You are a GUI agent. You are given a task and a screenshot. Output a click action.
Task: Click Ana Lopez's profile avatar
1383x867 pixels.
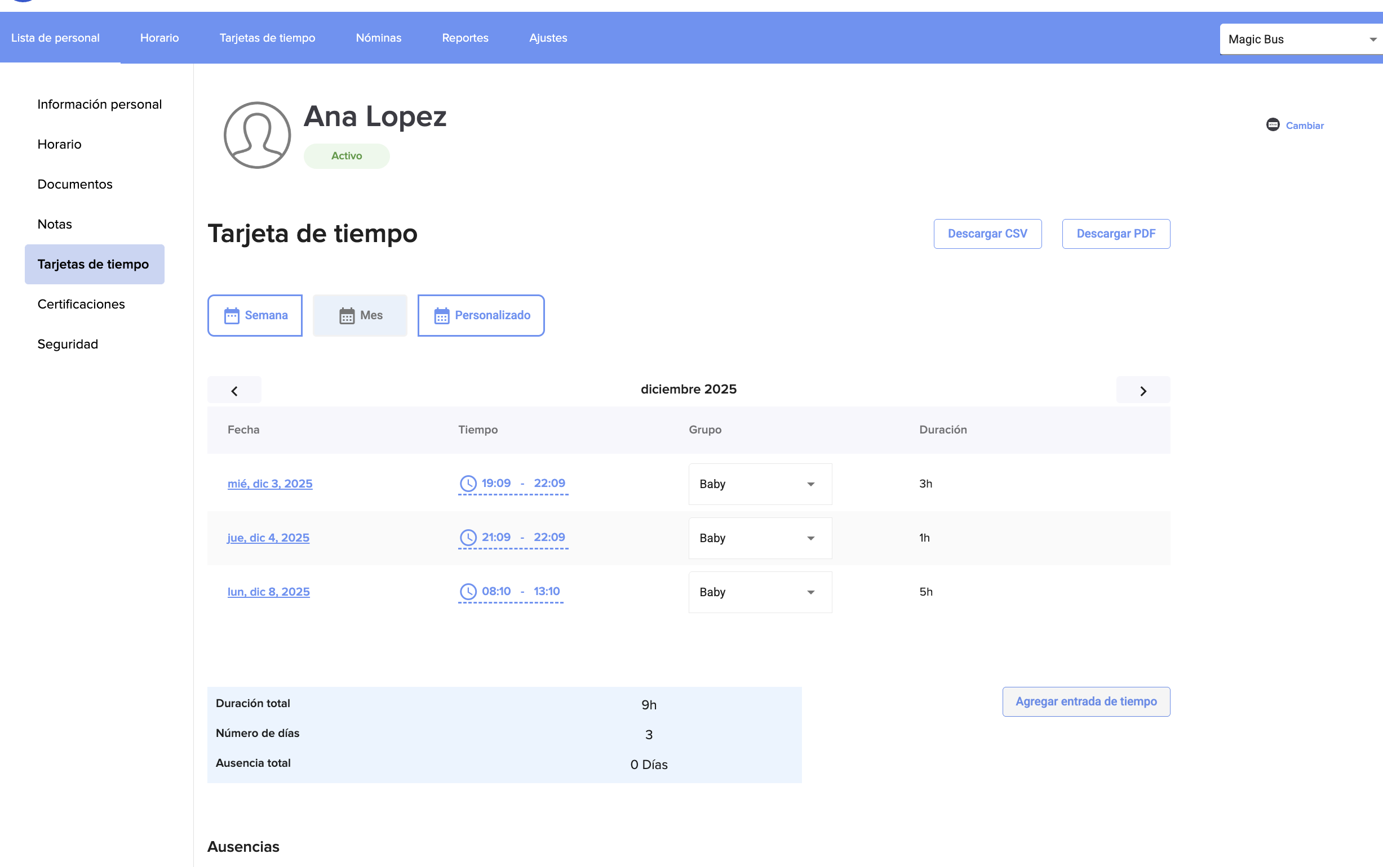click(257, 135)
